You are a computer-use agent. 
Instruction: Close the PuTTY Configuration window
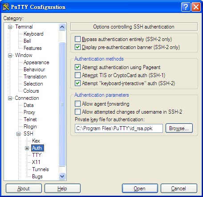[196, 7]
